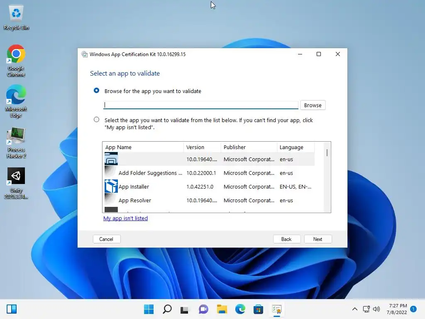Open the Recycle Bin desktop icon
Viewport: 425px width, 319px height.
click(x=16, y=18)
